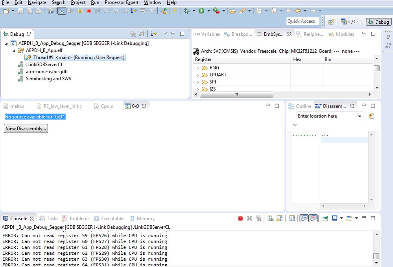393x267 pixels.
Task: Open the File menu
Action: 6,2
